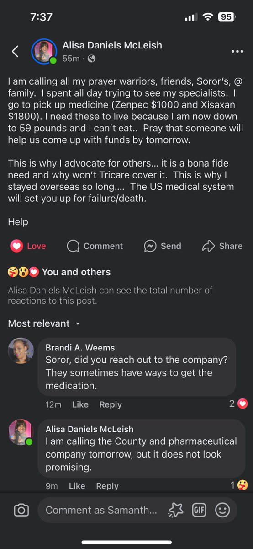
Task: Reply to Brandi A. Weems' comment
Action: click(x=111, y=404)
